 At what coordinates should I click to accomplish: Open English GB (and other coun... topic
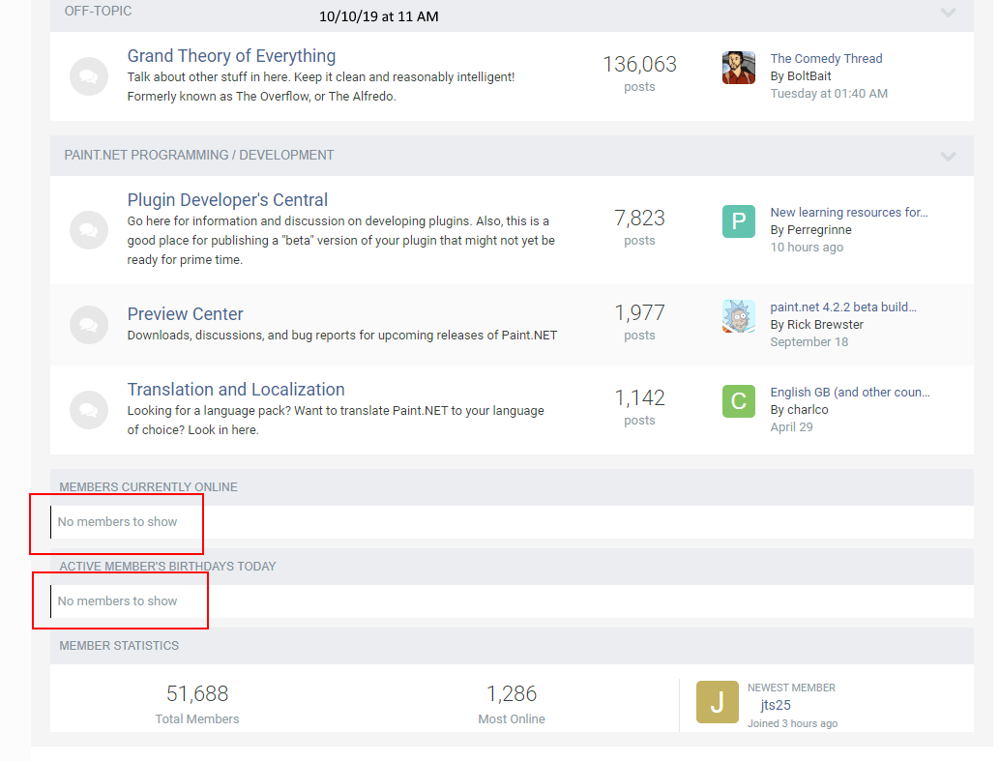[849, 393]
